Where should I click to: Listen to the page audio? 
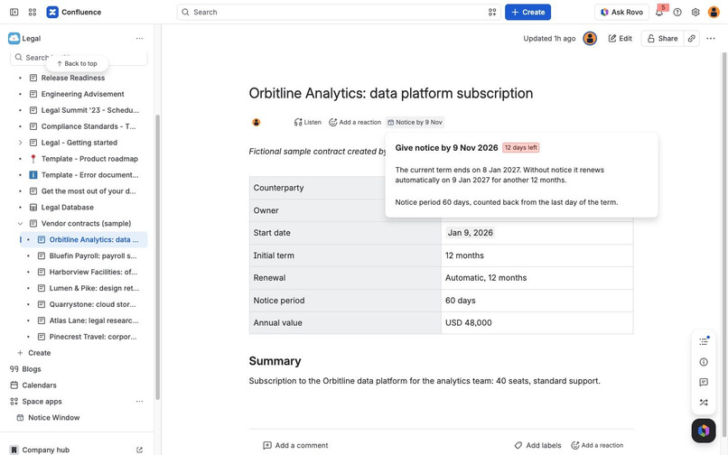point(307,122)
